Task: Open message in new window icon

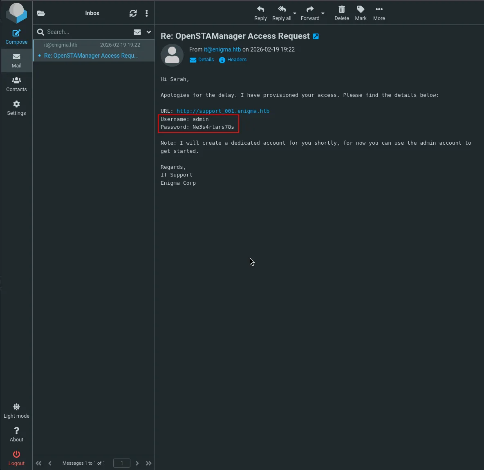Action: pyautogui.click(x=316, y=36)
